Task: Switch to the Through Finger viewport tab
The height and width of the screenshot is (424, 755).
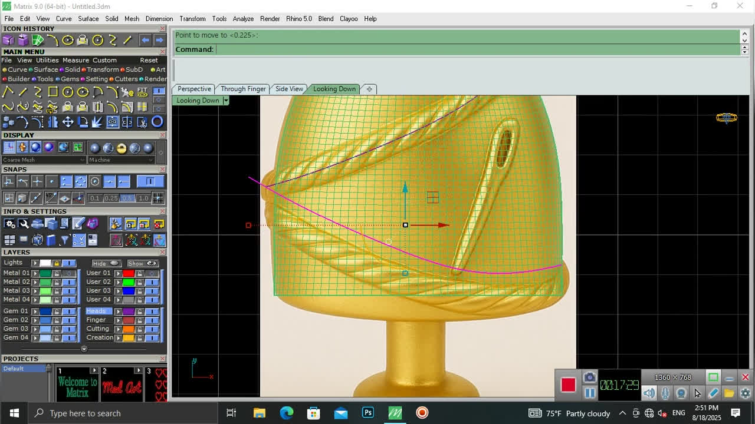Action: point(243,89)
